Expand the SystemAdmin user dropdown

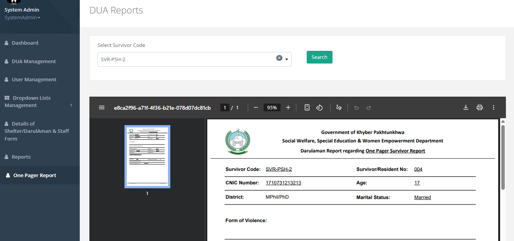tap(22, 18)
